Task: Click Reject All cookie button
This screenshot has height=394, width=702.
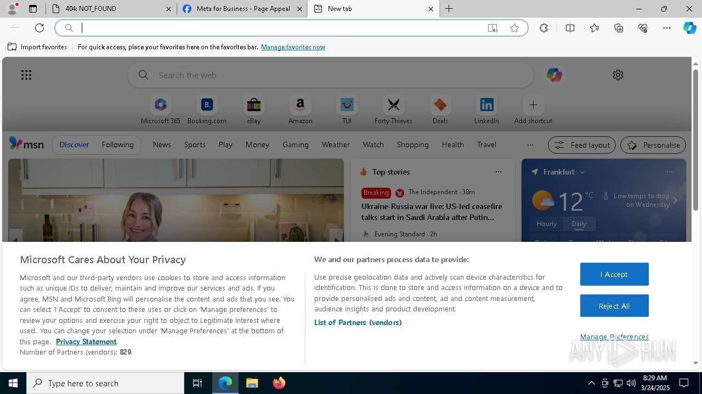Action: [x=614, y=306]
